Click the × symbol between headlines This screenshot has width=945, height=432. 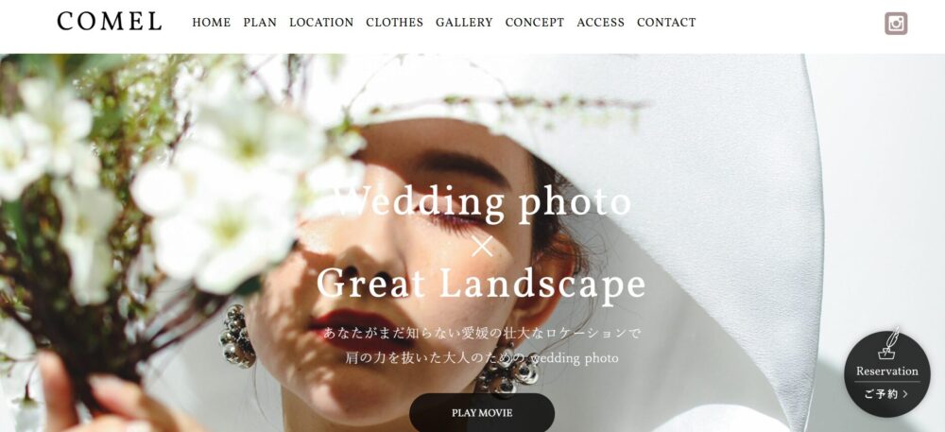[x=482, y=246]
